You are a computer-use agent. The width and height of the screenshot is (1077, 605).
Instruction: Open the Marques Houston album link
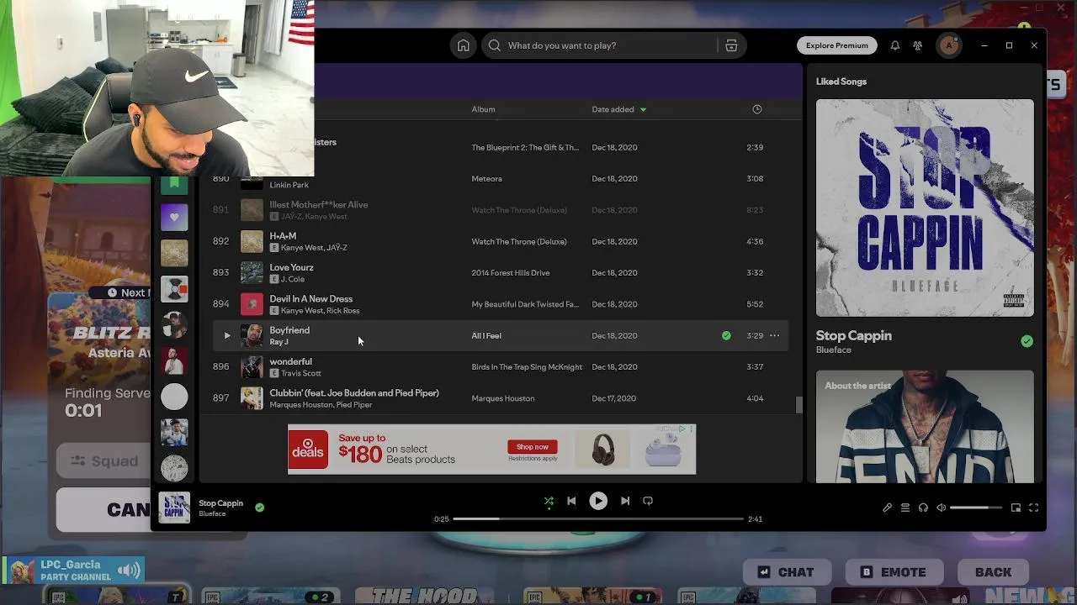coord(503,398)
